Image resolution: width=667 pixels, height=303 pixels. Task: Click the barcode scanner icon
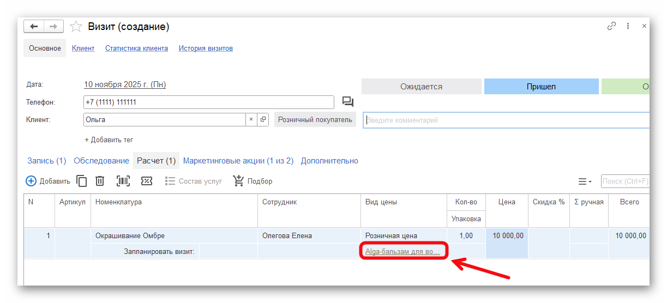click(123, 181)
